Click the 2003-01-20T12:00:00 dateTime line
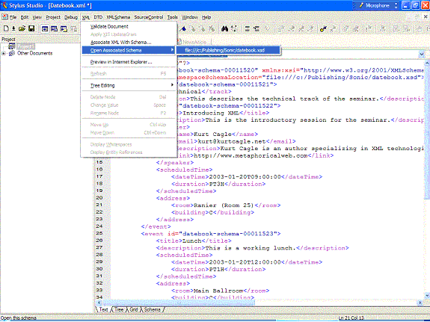Image resolution: width=430 pixels, height=322 pixels. [247, 262]
